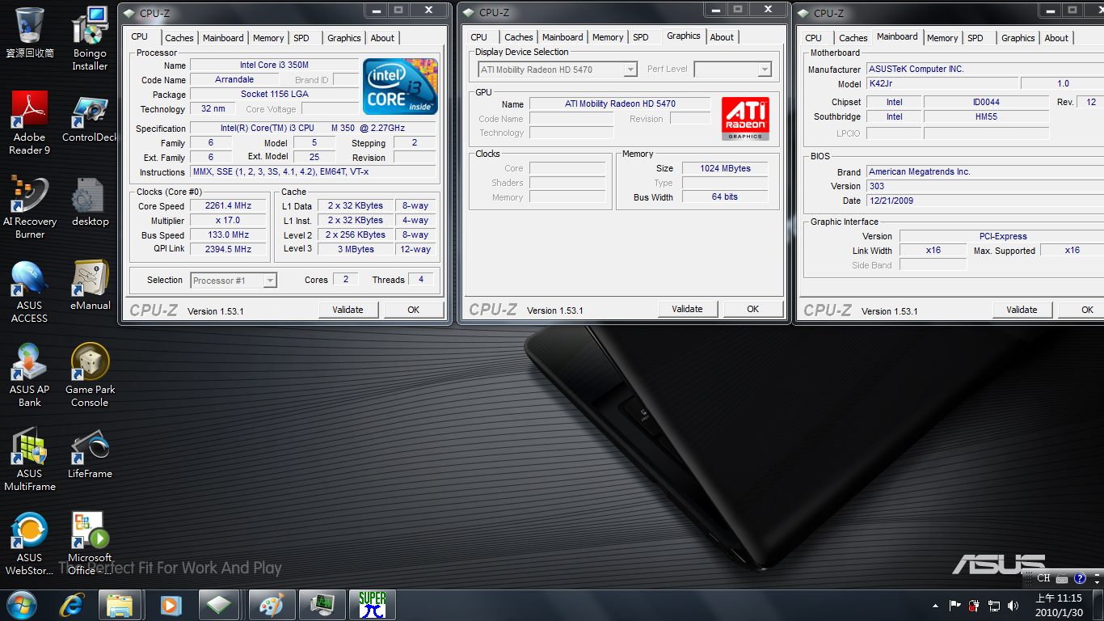The width and height of the screenshot is (1104, 621).
Task: Click the ATI Radeon Graphics logo
Action: click(745, 119)
